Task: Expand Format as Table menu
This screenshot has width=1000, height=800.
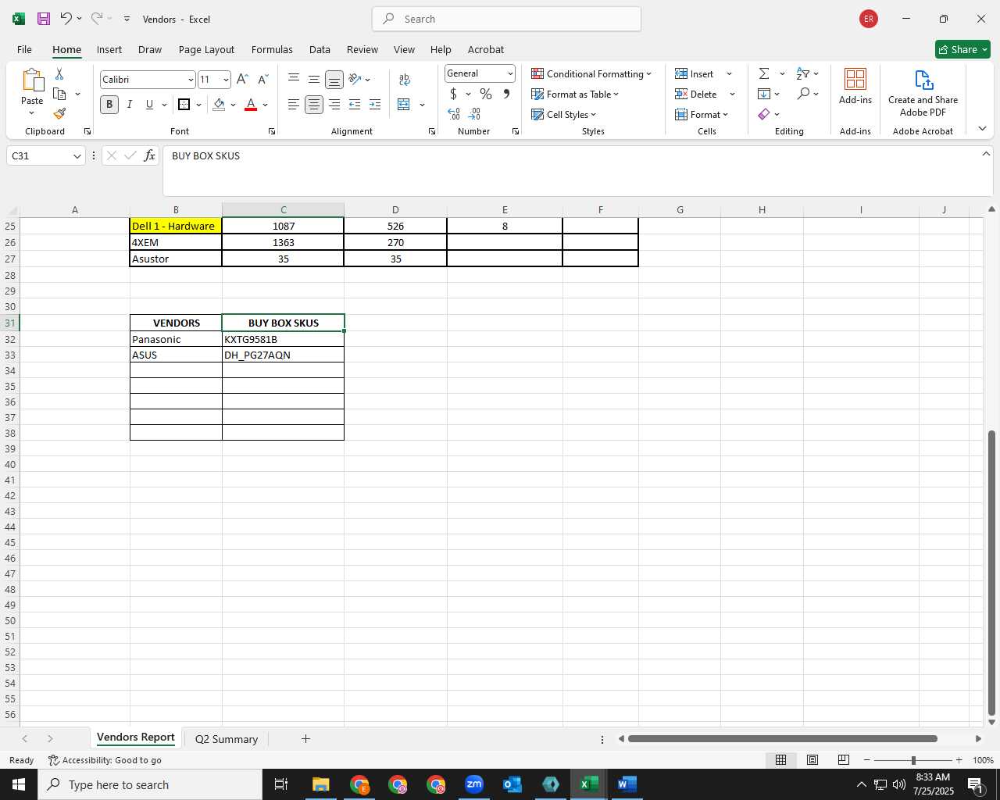Action: 575,94
